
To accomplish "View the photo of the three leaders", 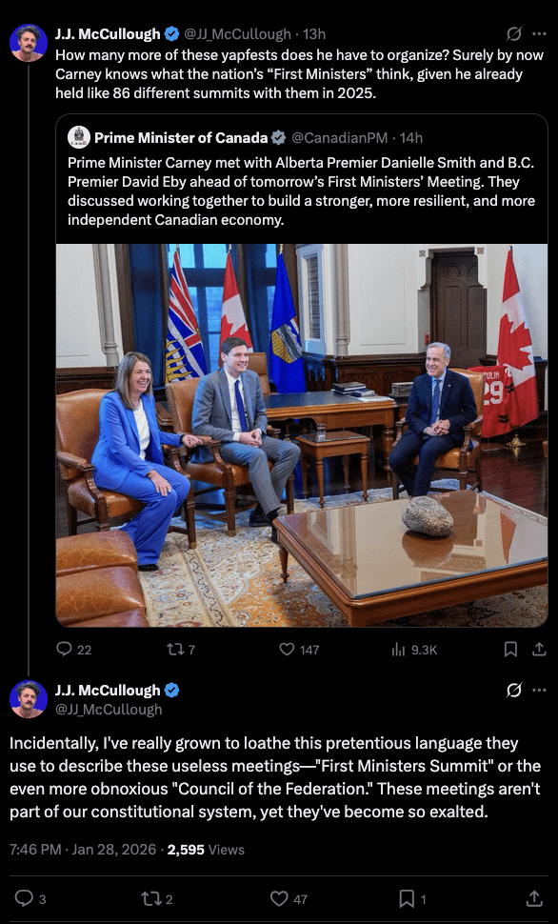I will tap(302, 435).
